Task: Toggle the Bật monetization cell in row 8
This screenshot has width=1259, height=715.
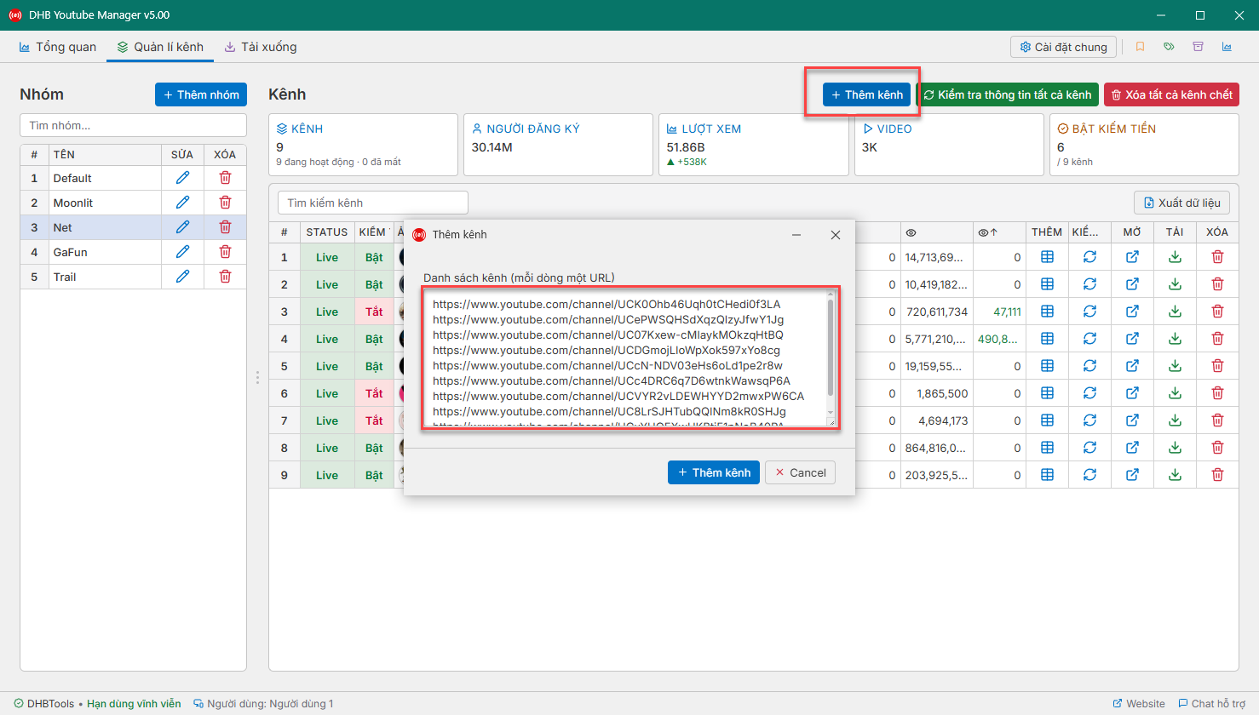Action: pos(374,448)
